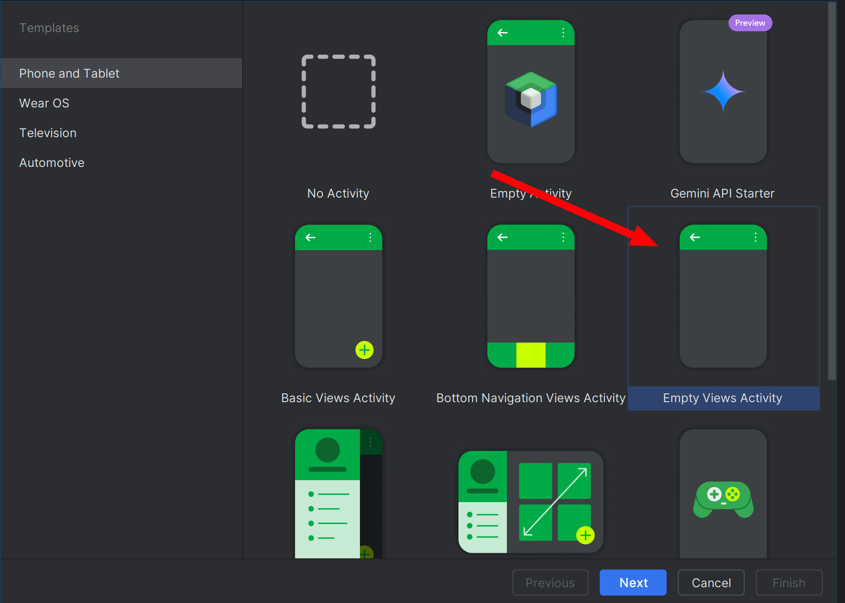Click the Previous button
845x603 pixels.
point(550,583)
